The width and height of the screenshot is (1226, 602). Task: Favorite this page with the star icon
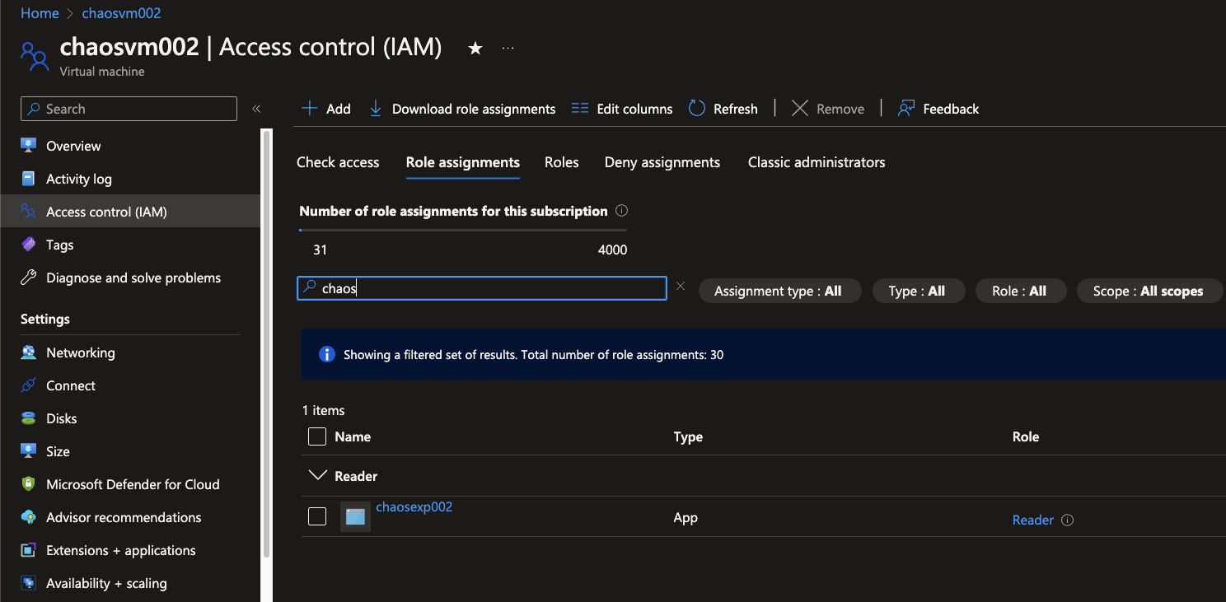click(x=475, y=49)
